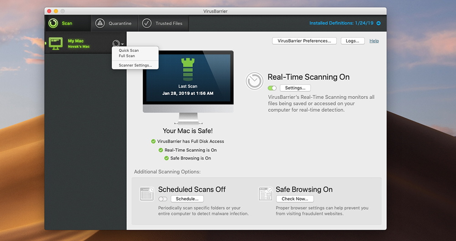This screenshot has height=241, width=456.
Task: Click the Check Now... button
Action: point(295,199)
